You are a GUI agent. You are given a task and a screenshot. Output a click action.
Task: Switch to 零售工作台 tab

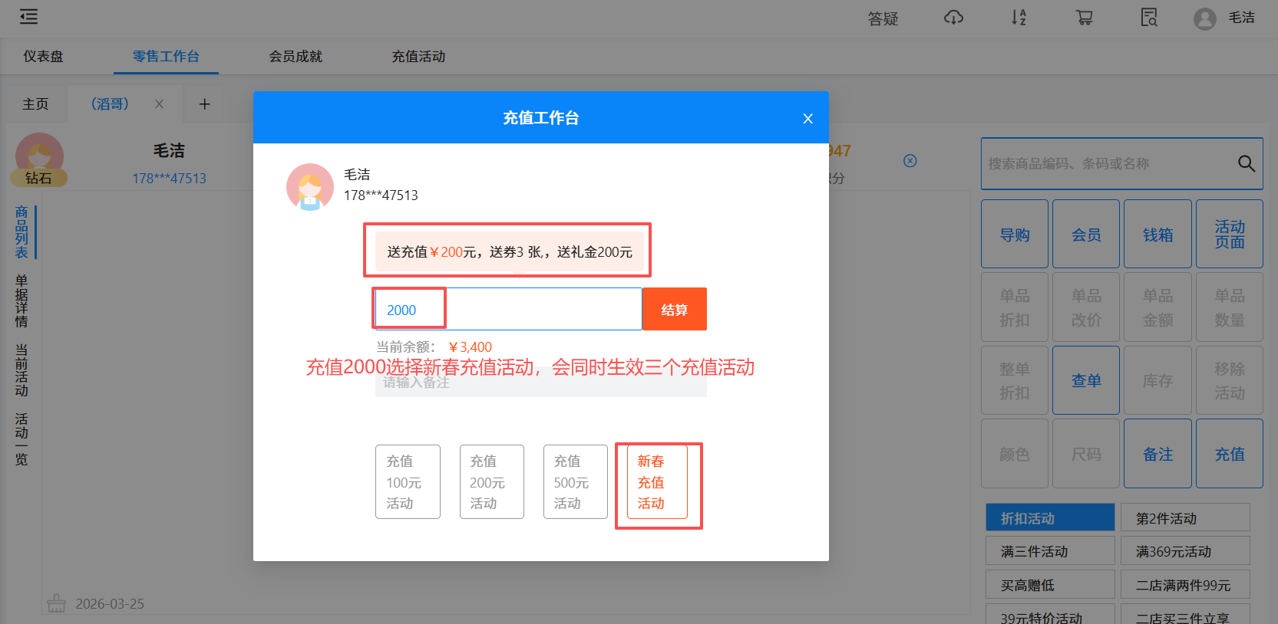tap(166, 56)
